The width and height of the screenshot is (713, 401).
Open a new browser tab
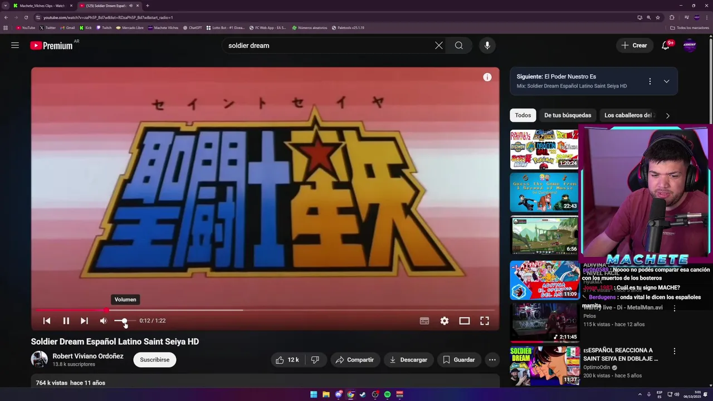[x=148, y=6]
